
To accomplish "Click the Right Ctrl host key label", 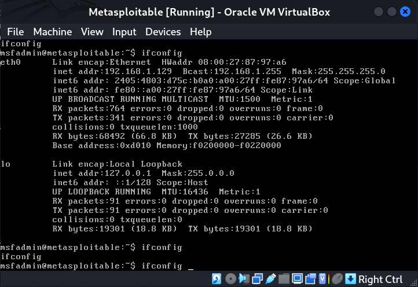I will click(x=380, y=279).
